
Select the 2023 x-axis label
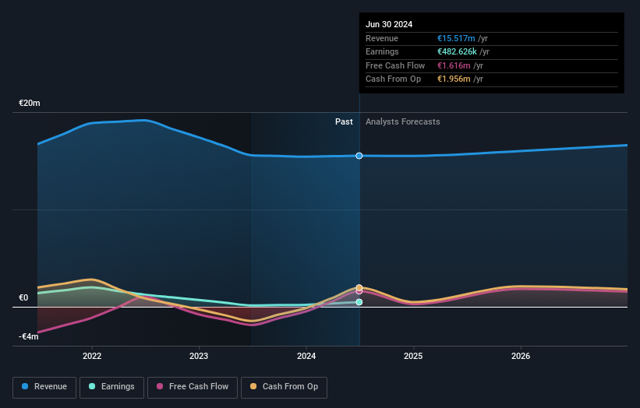pyautogui.click(x=199, y=356)
